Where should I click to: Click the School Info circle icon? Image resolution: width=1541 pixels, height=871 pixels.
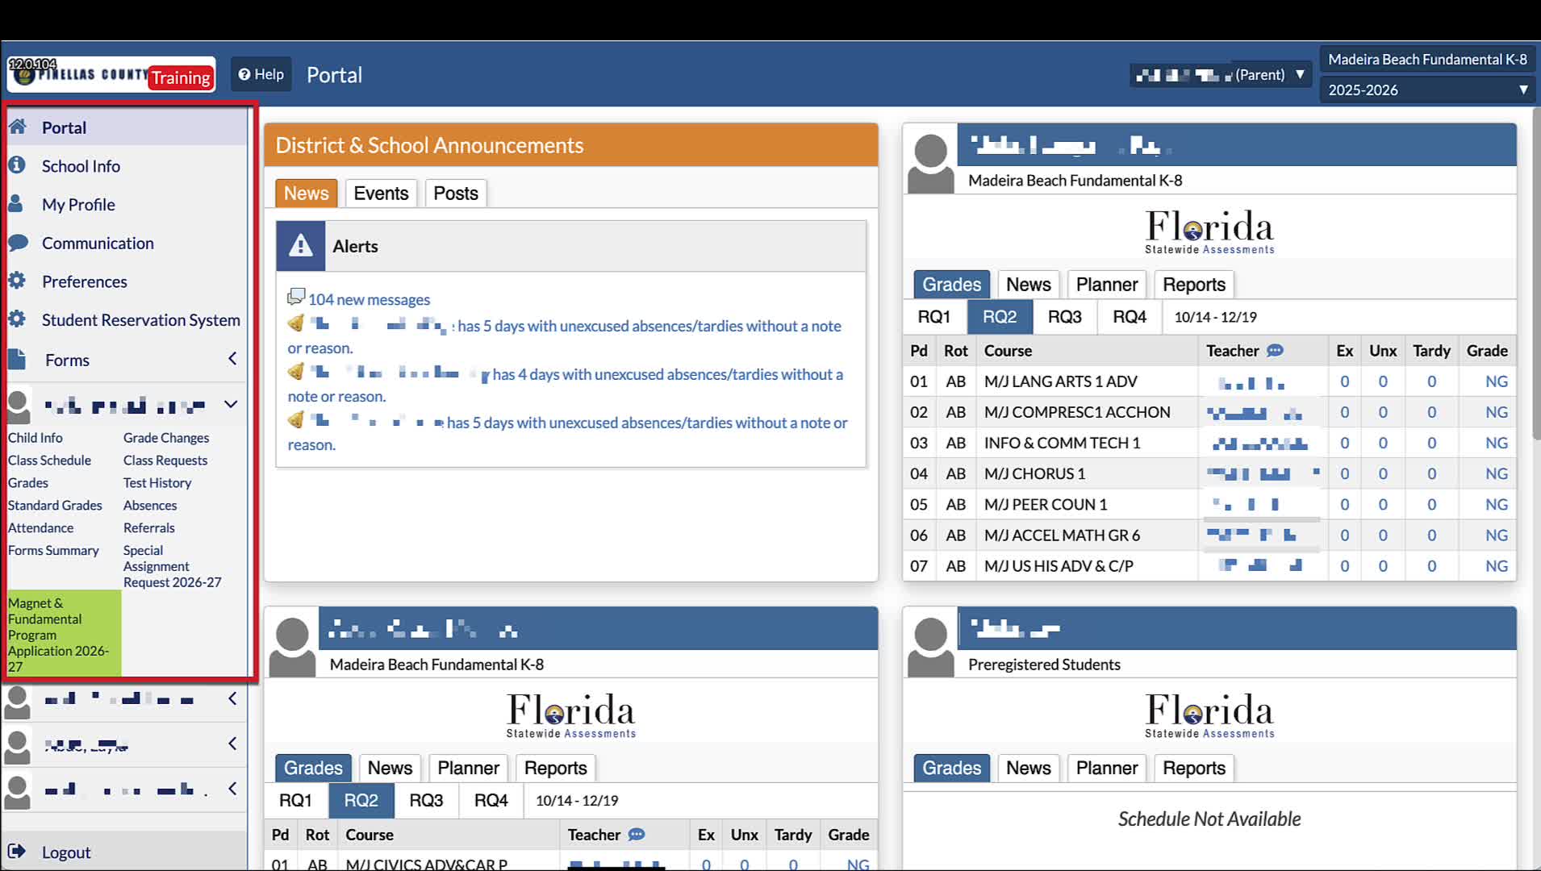pyautogui.click(x=17, y=165)
